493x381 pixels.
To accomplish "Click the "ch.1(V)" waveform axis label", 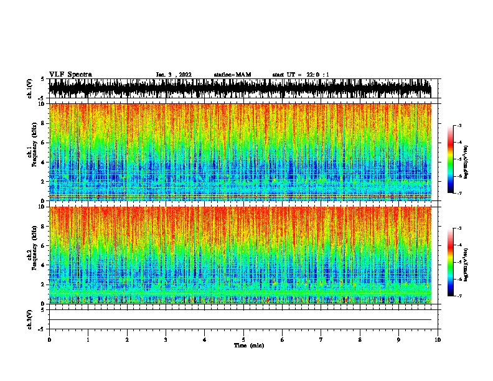I will click(x=30, y=88).
